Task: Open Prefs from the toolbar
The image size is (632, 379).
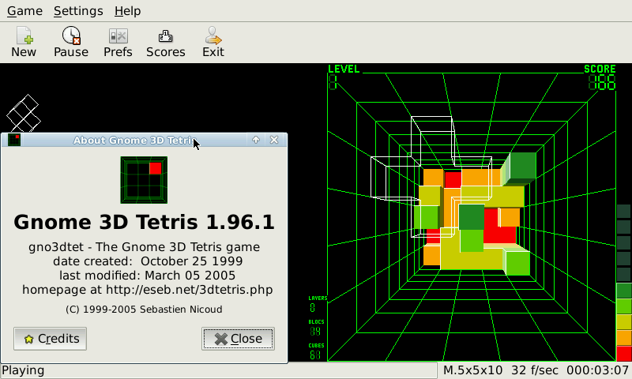Action: point(118,42)
